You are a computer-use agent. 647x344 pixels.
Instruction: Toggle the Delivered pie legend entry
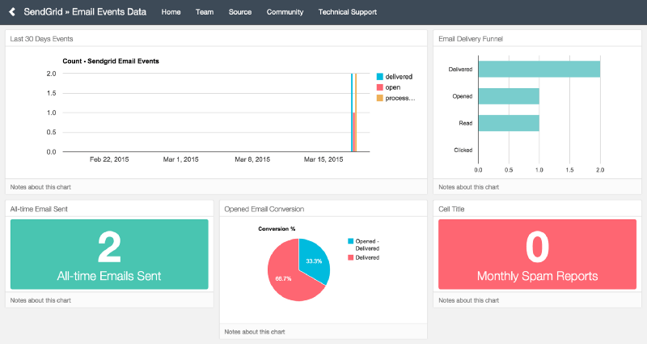(367, 257)
